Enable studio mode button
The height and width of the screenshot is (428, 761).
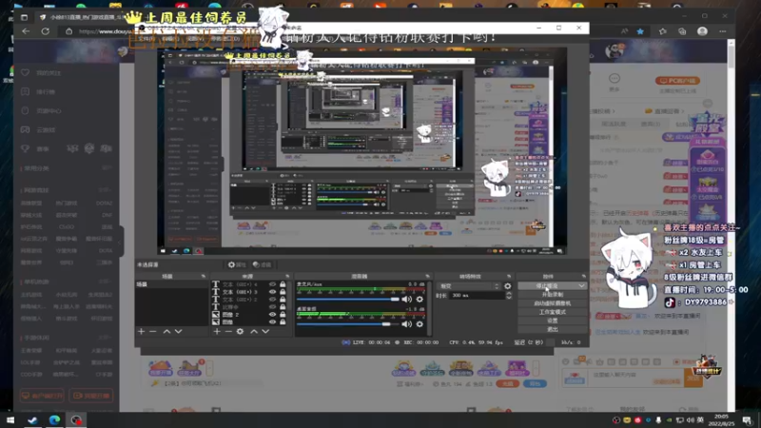(553, 312)
